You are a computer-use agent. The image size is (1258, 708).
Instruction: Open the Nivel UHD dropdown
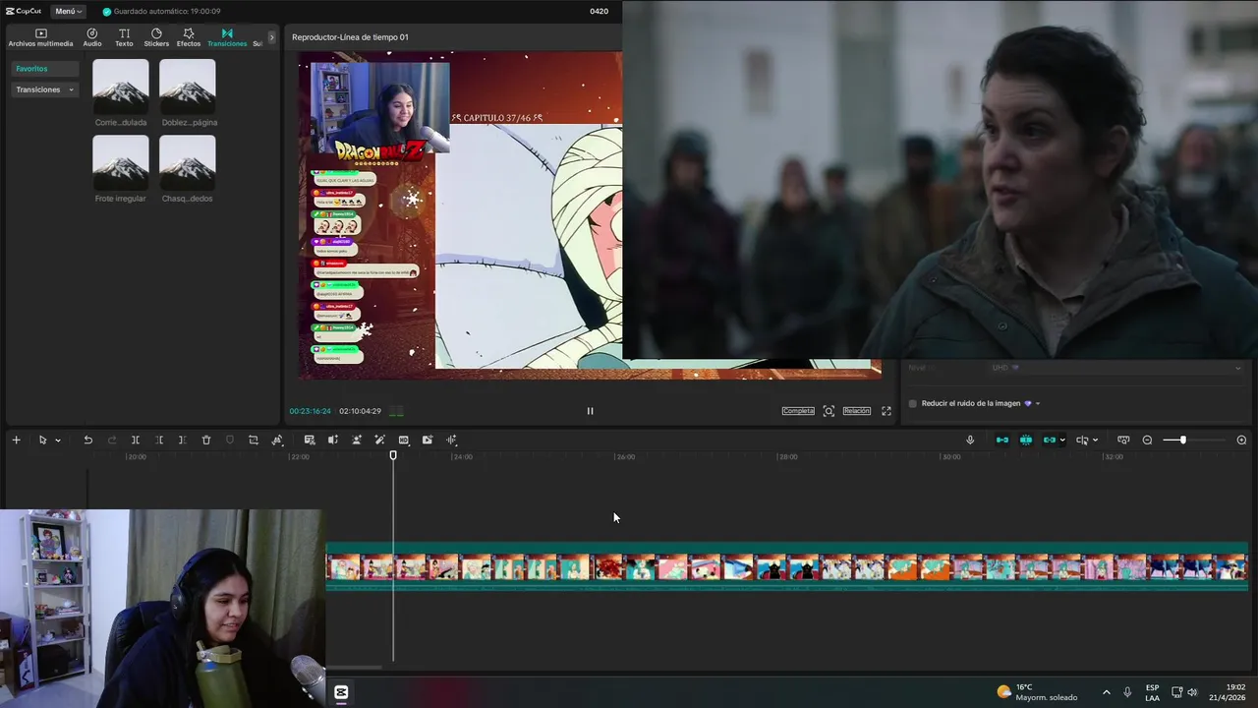1115,368
